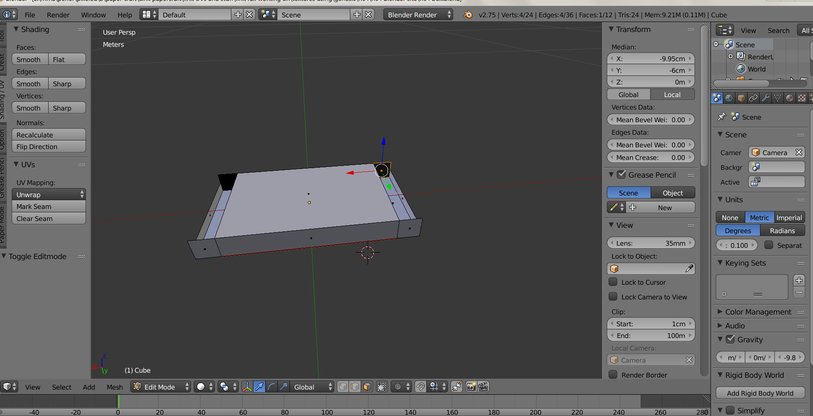Open the Render menu
This screenshot has width=813, height=416.
point(58,15)
